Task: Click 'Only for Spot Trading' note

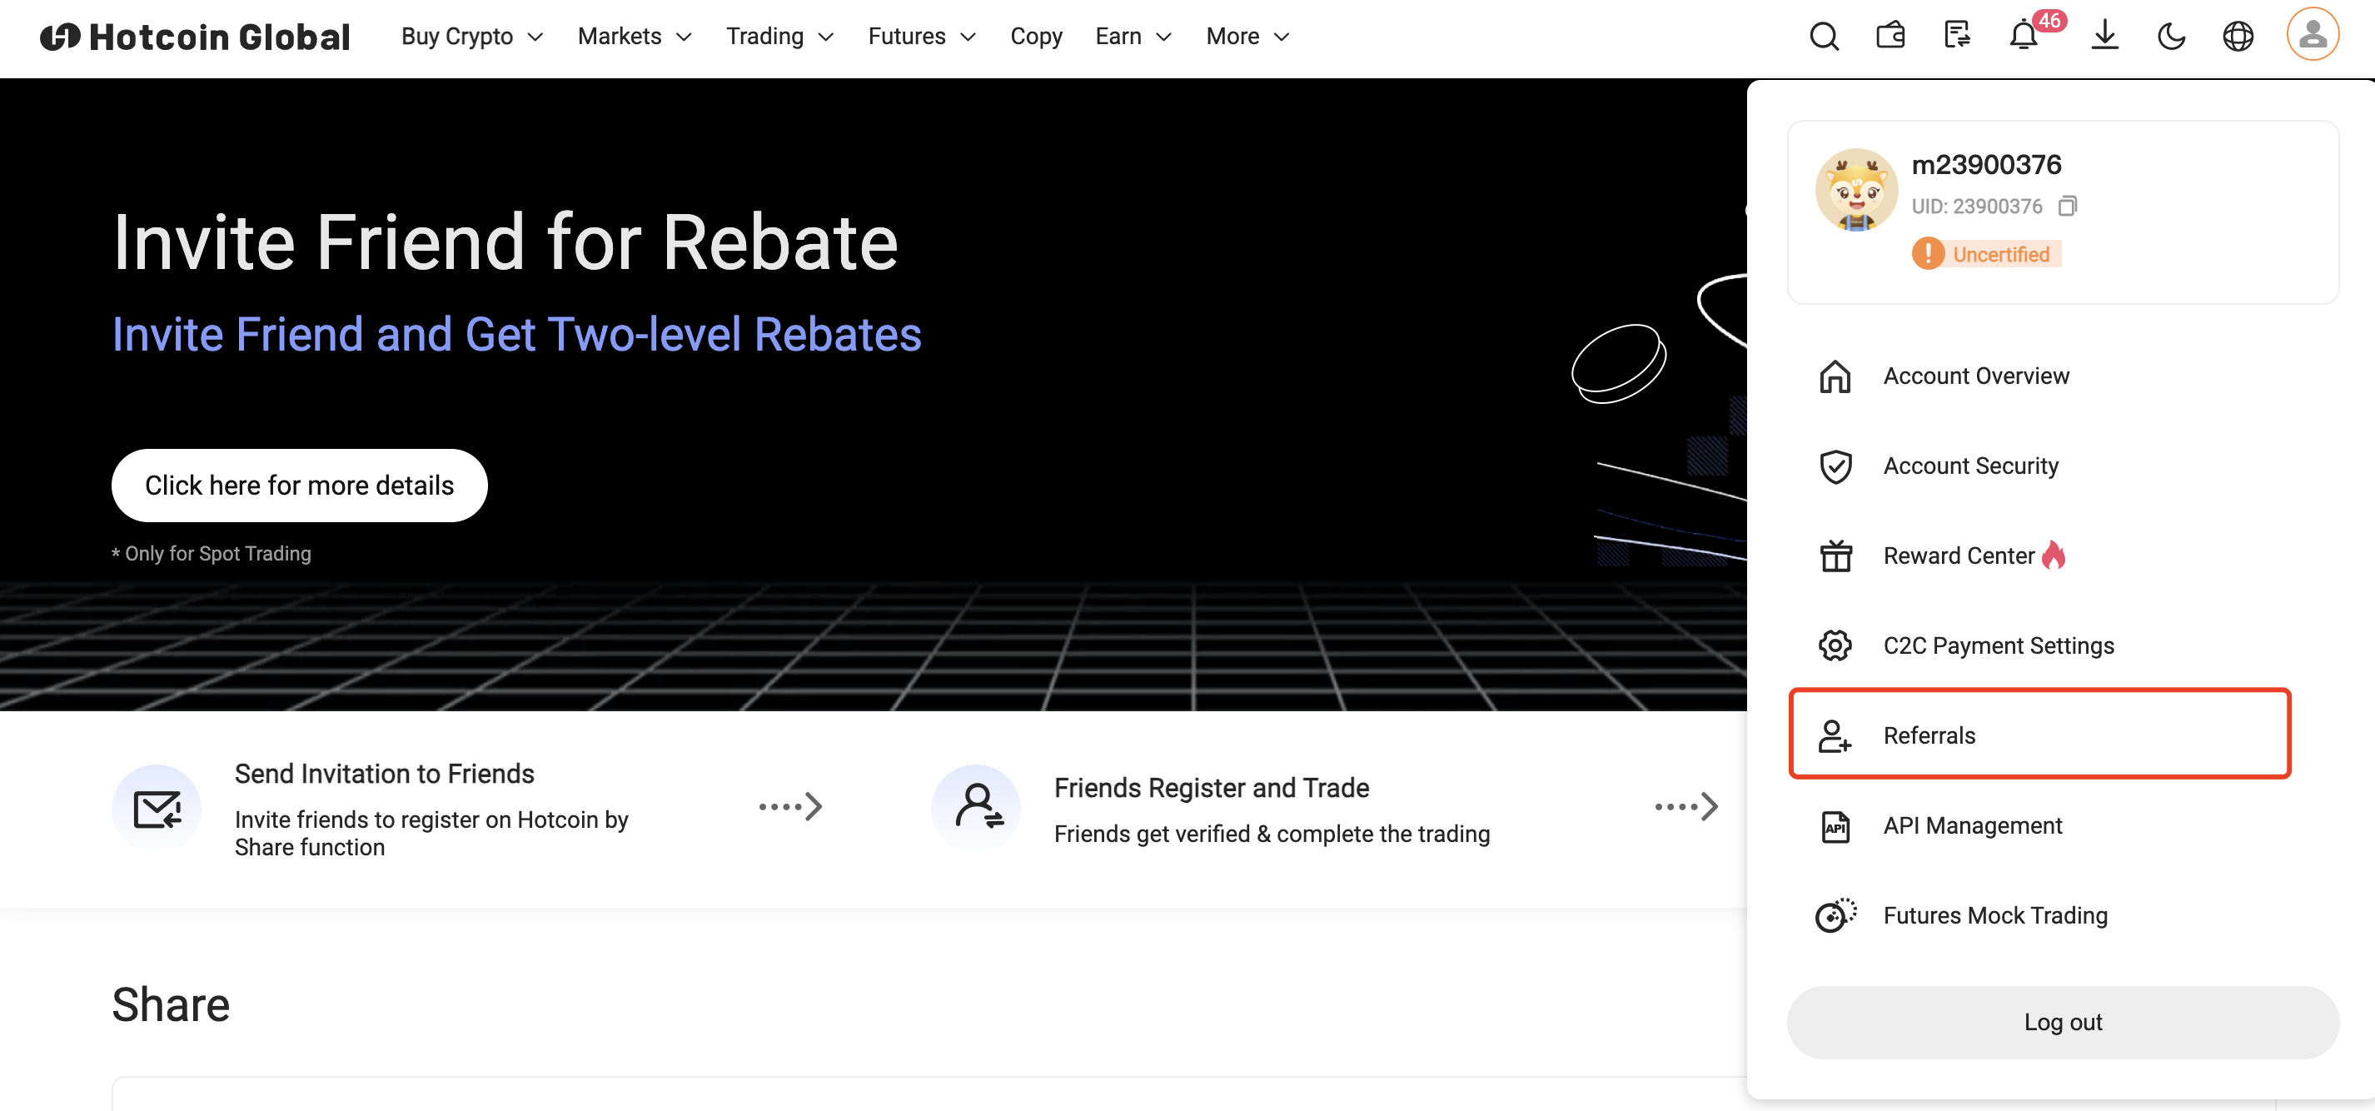Action: click(212, 553)
